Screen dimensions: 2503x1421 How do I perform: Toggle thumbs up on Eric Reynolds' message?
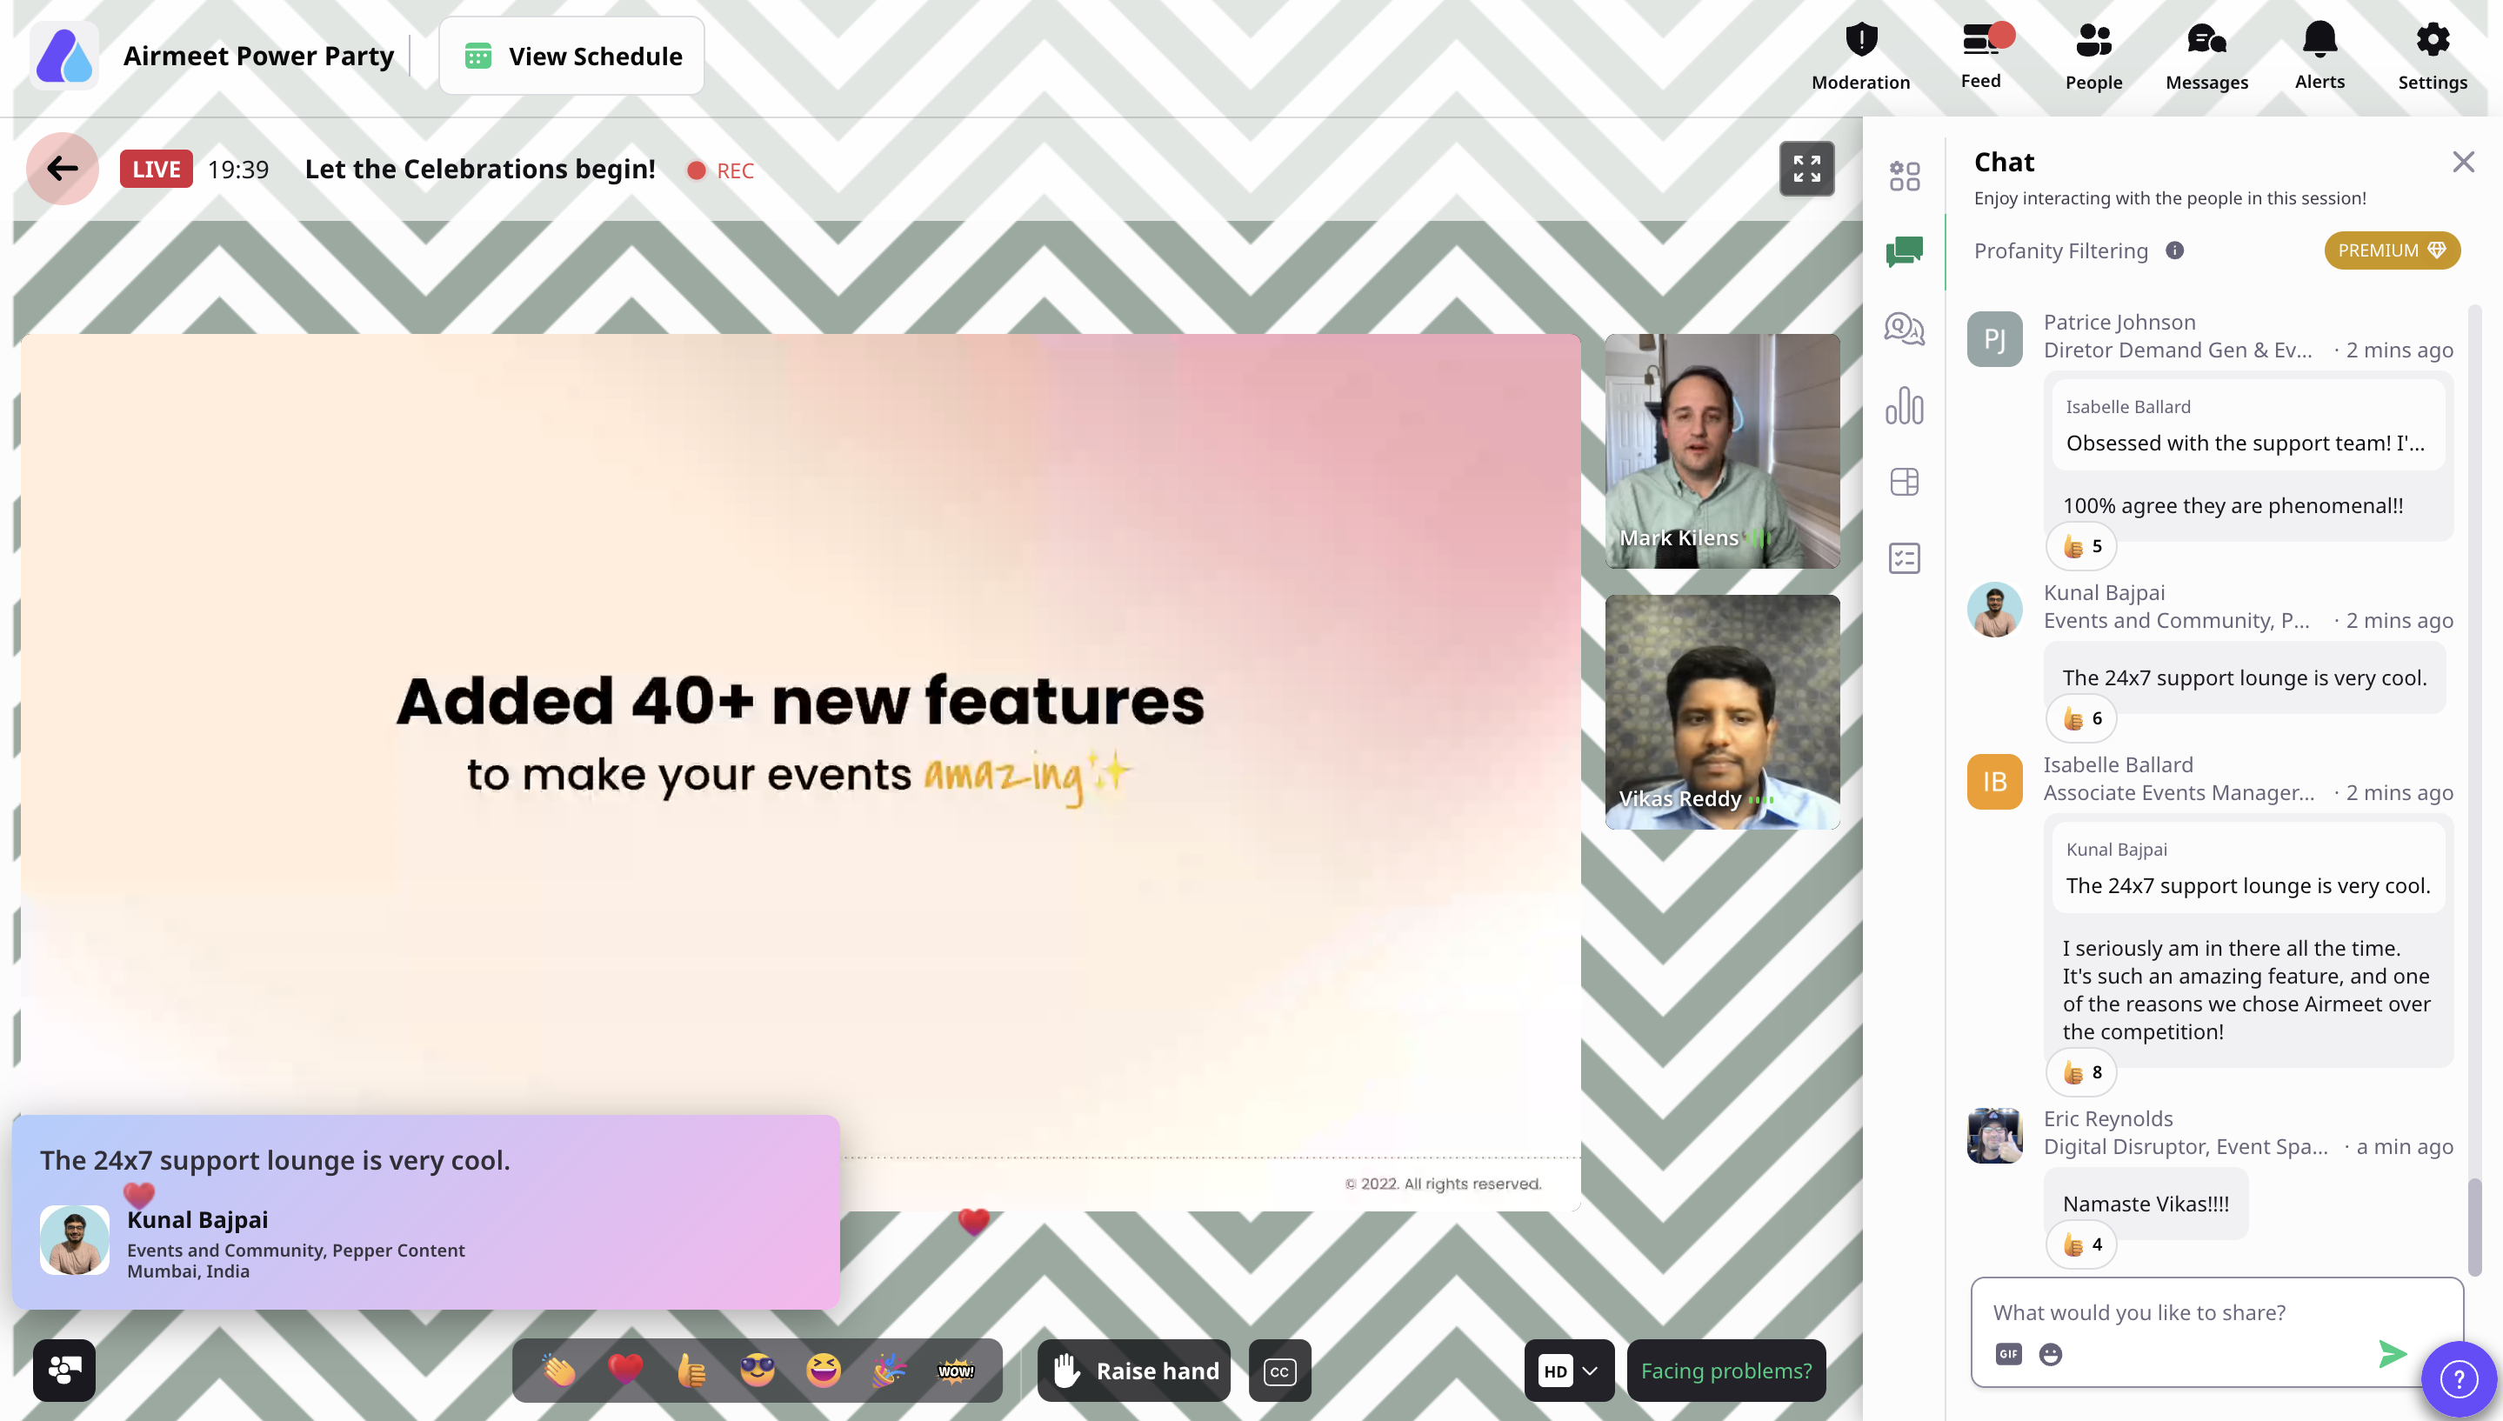click(x=2080, y=1245)
